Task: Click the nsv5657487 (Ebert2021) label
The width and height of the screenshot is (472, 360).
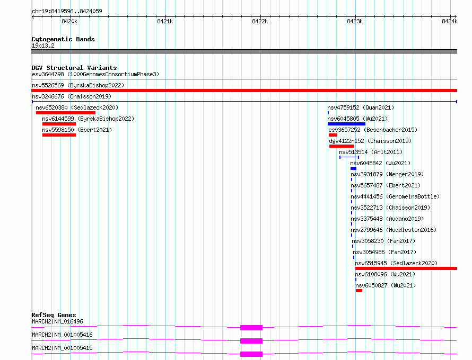Action: pos(386,185)
